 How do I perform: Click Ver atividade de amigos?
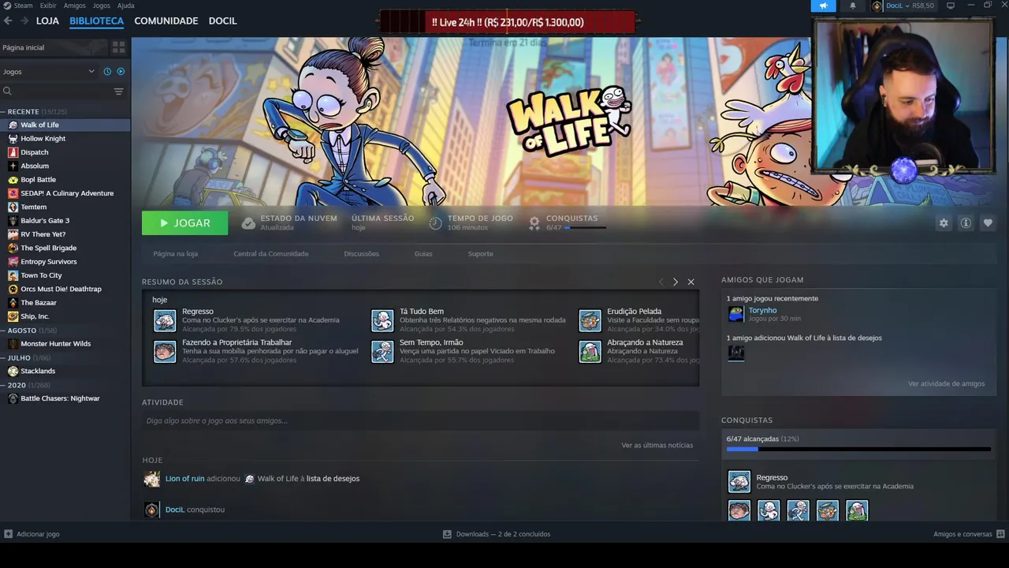[946, 384]
